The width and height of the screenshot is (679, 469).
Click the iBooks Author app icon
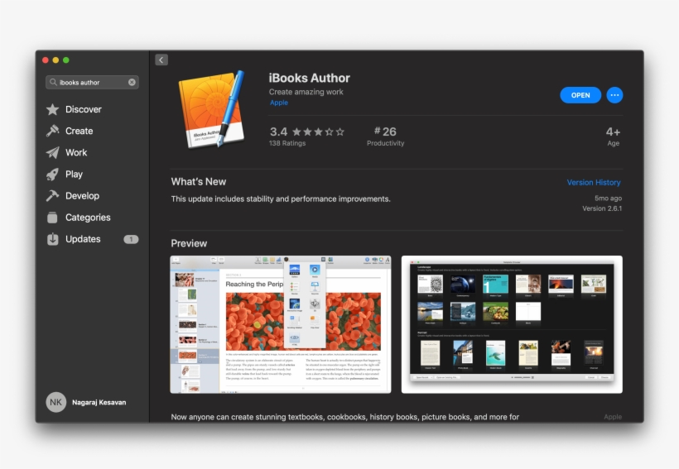[212, 110]
